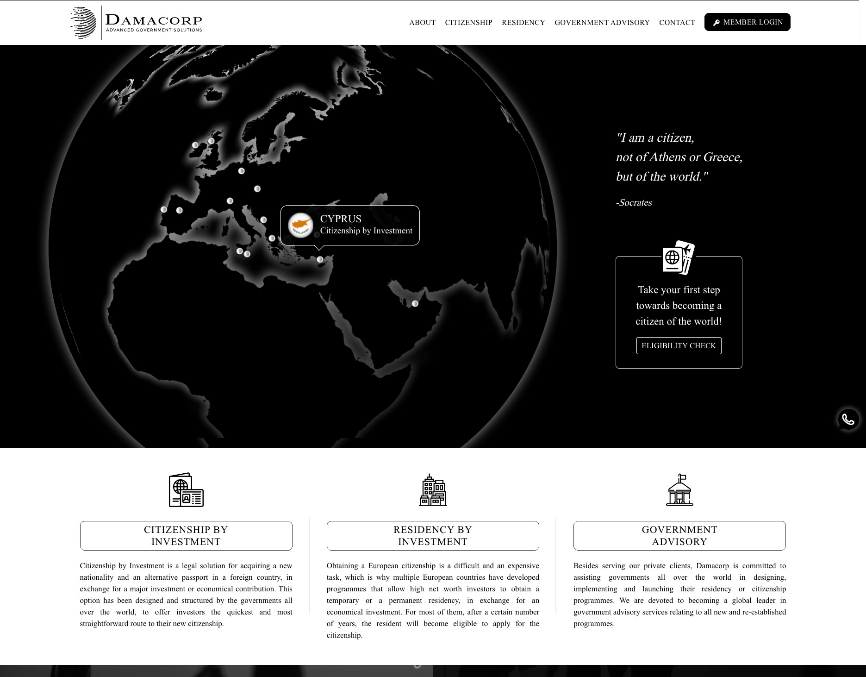Viewport: 866px width, 677px height.
Task: Open the Residency by Investment heading box
Action: pos(433,536)
